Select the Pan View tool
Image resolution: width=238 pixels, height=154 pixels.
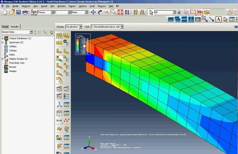point(93,12)
